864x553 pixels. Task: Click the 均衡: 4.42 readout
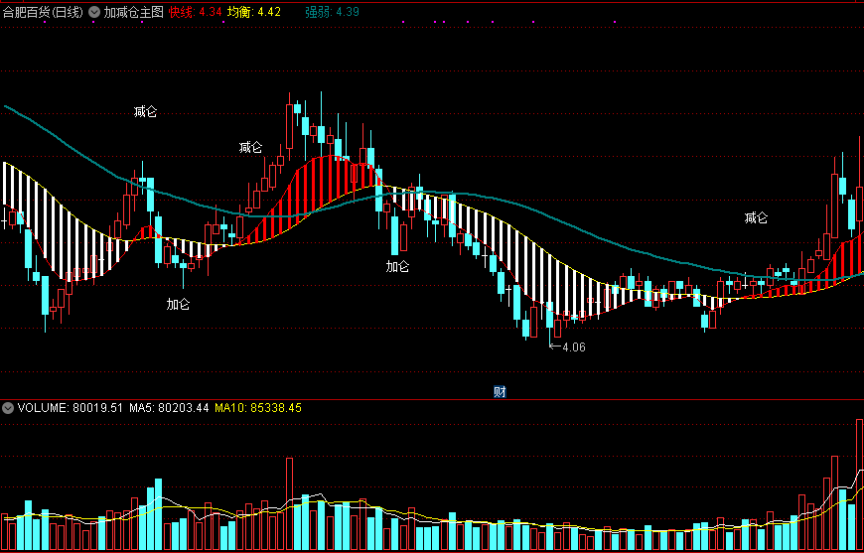(x=254, y=12)
